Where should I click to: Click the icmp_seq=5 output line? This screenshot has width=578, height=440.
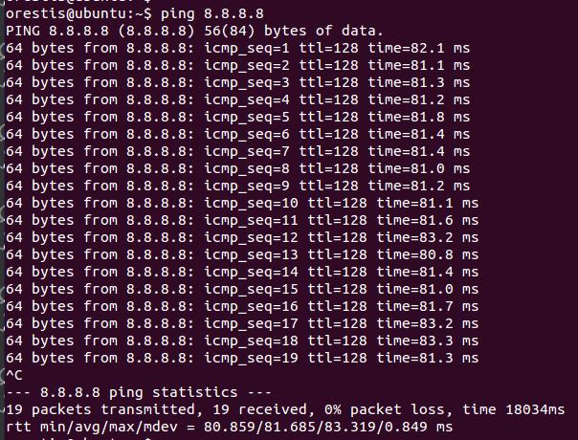[237, 118]
